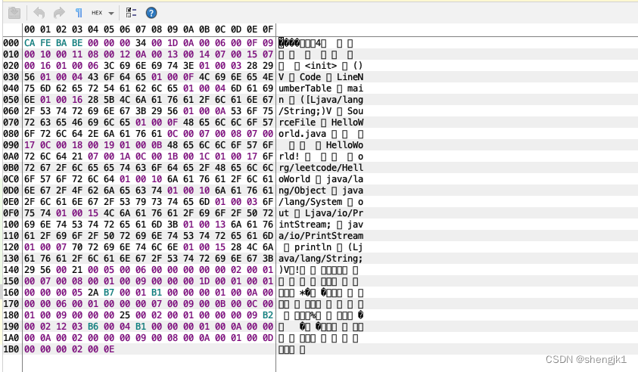Open the HEX mode dropdown arrow

pos(111,14)
